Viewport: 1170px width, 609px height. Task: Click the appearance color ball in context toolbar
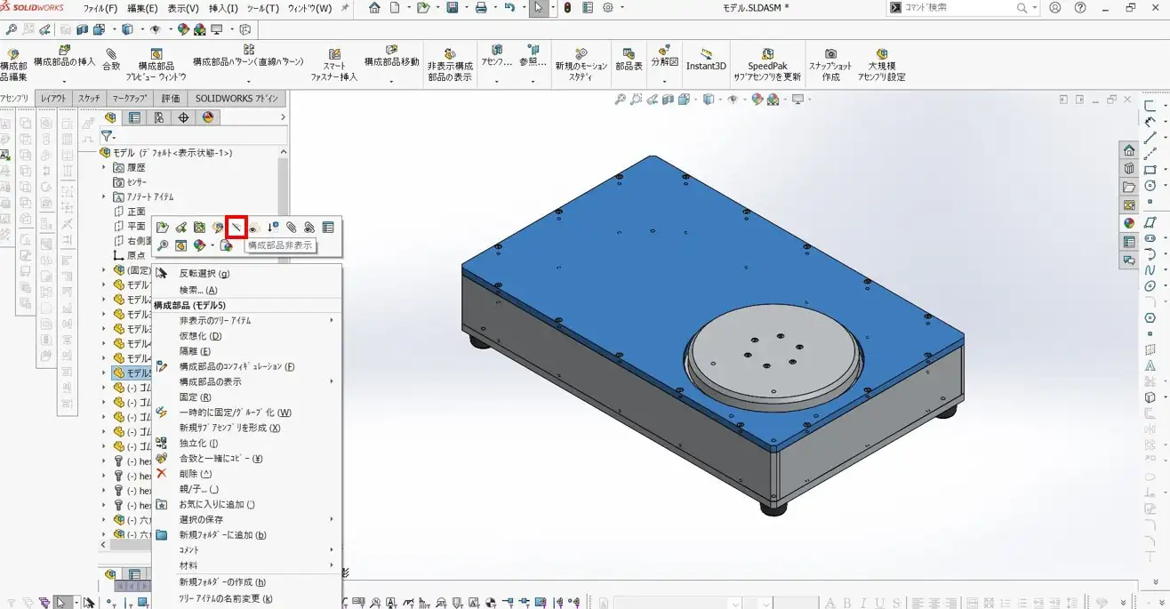[200, 245]
